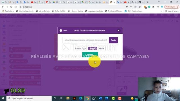180x101 pixels.
Task: Close the active PictoBlox tab
Action: (x=114, y=2)
